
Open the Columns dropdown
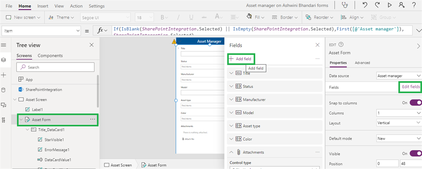(x=398, y=113)
